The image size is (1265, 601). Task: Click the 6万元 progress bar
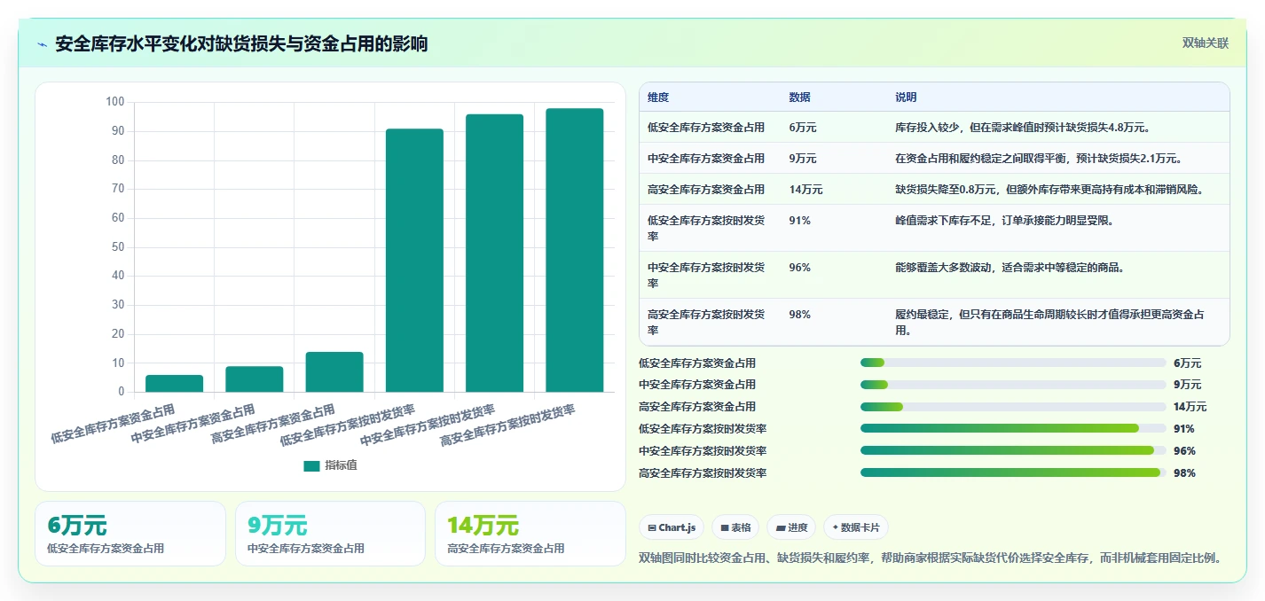[x=1013, y=363]
